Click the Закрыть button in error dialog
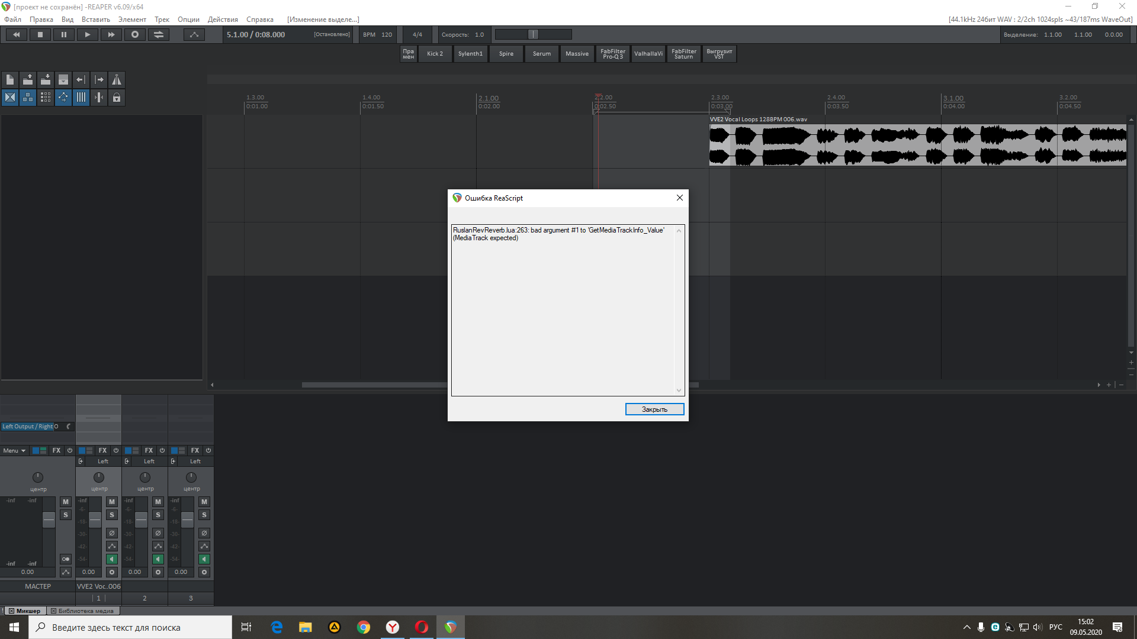1137x639 pixels. [654, 409]
